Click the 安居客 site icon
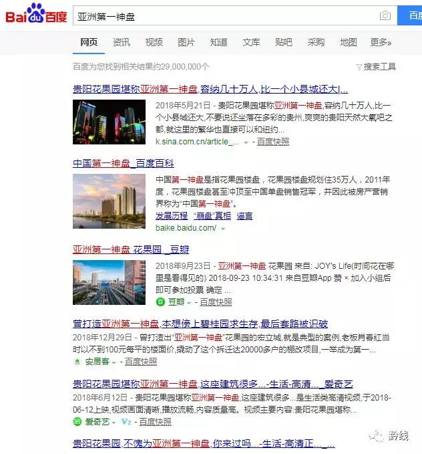The width and height of the screenshot is (422, 454). pyautogui.click(x=77, y=362)
